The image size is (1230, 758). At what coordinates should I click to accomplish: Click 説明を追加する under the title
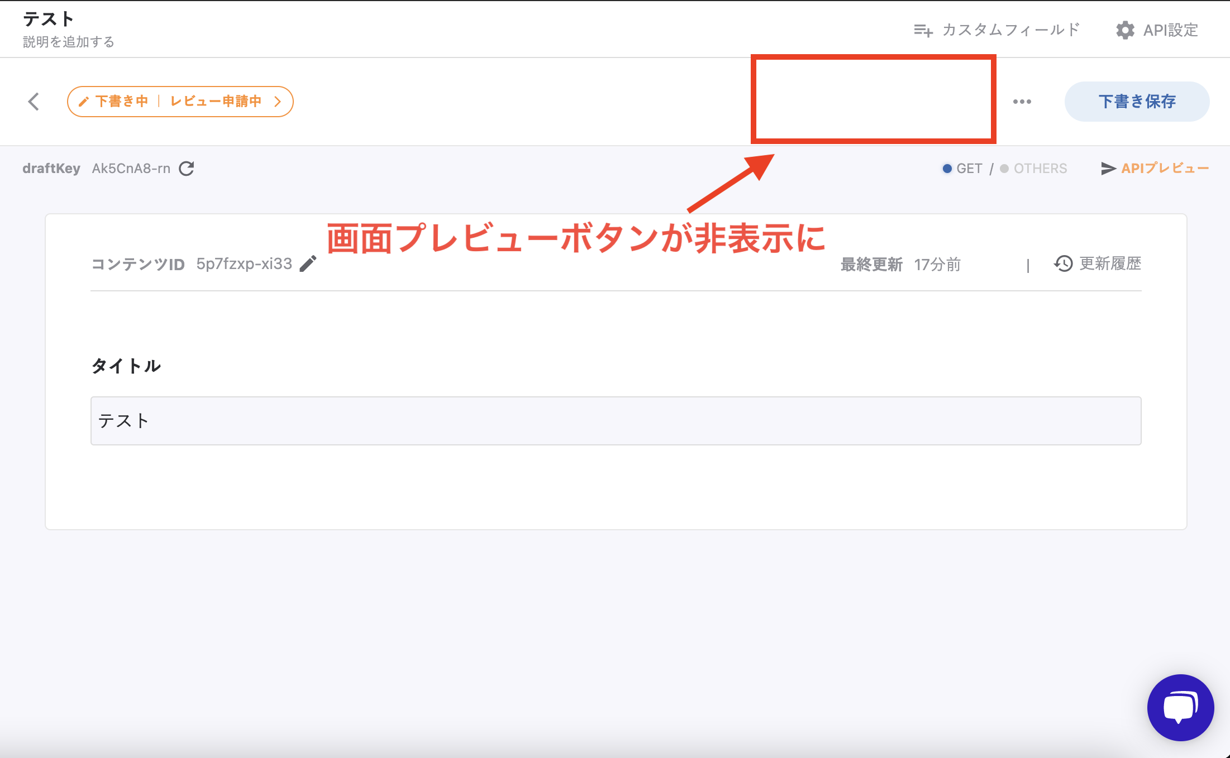[69, 42]
